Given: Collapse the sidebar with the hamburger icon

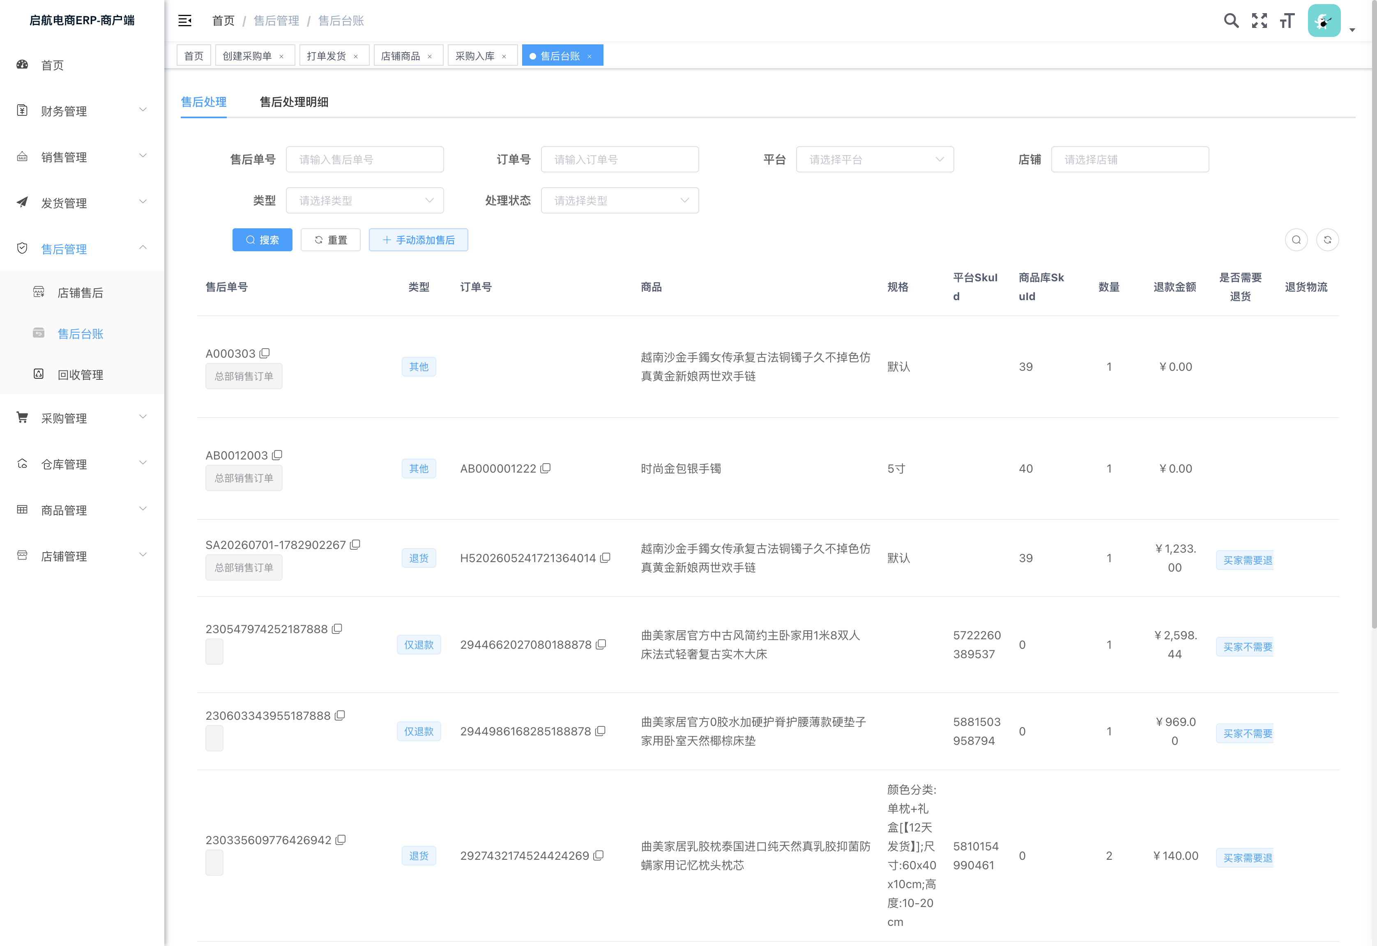Looking at the screenshot, I should pyautogui.click(x=184, y=21).
